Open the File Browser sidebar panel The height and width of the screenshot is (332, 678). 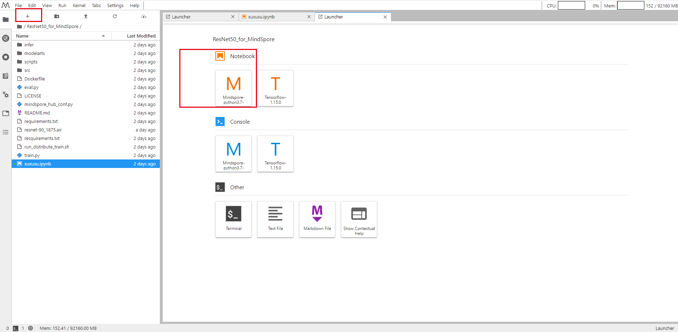[6, 19]
